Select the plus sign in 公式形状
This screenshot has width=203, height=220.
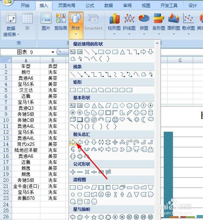tap(73, 172)
